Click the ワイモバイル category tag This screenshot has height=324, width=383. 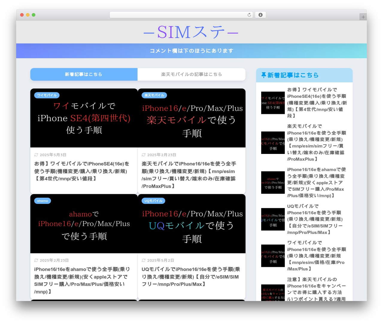click(x=47, y=95)
